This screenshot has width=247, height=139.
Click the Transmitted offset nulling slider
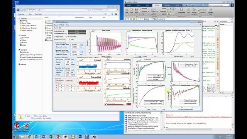pyautogui.click(x=90, y=91)
